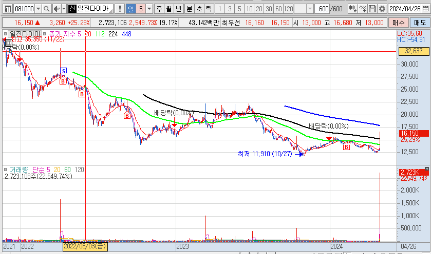Select the monthly 월 period button

pos(169,9)
